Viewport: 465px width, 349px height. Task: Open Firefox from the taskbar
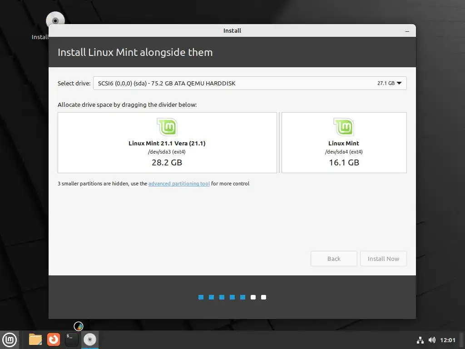54,339
